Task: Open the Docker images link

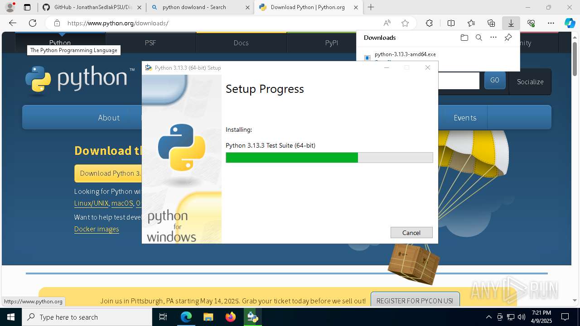Action: click(x=97, y=229)
